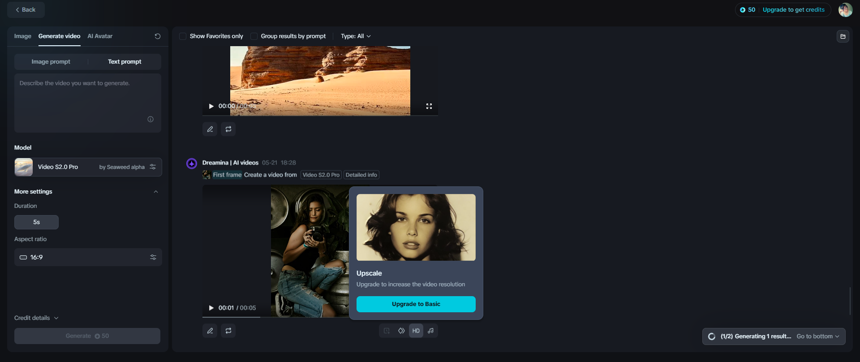Viewport: 860px width, 362px height.
Task: Click the 'Create a video from' prompt text
Action: tap(271, 175)
